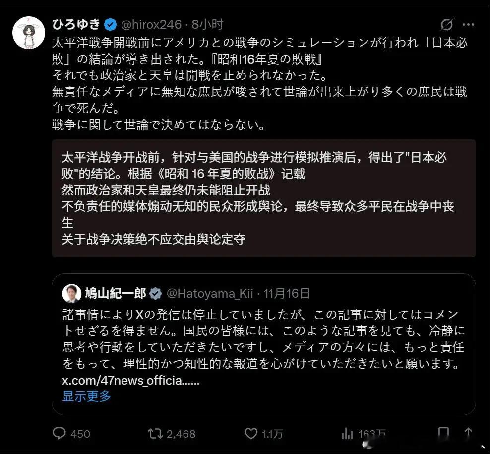490x454 pixels.
Task: Open the more options menu
Action: (468, 24)
